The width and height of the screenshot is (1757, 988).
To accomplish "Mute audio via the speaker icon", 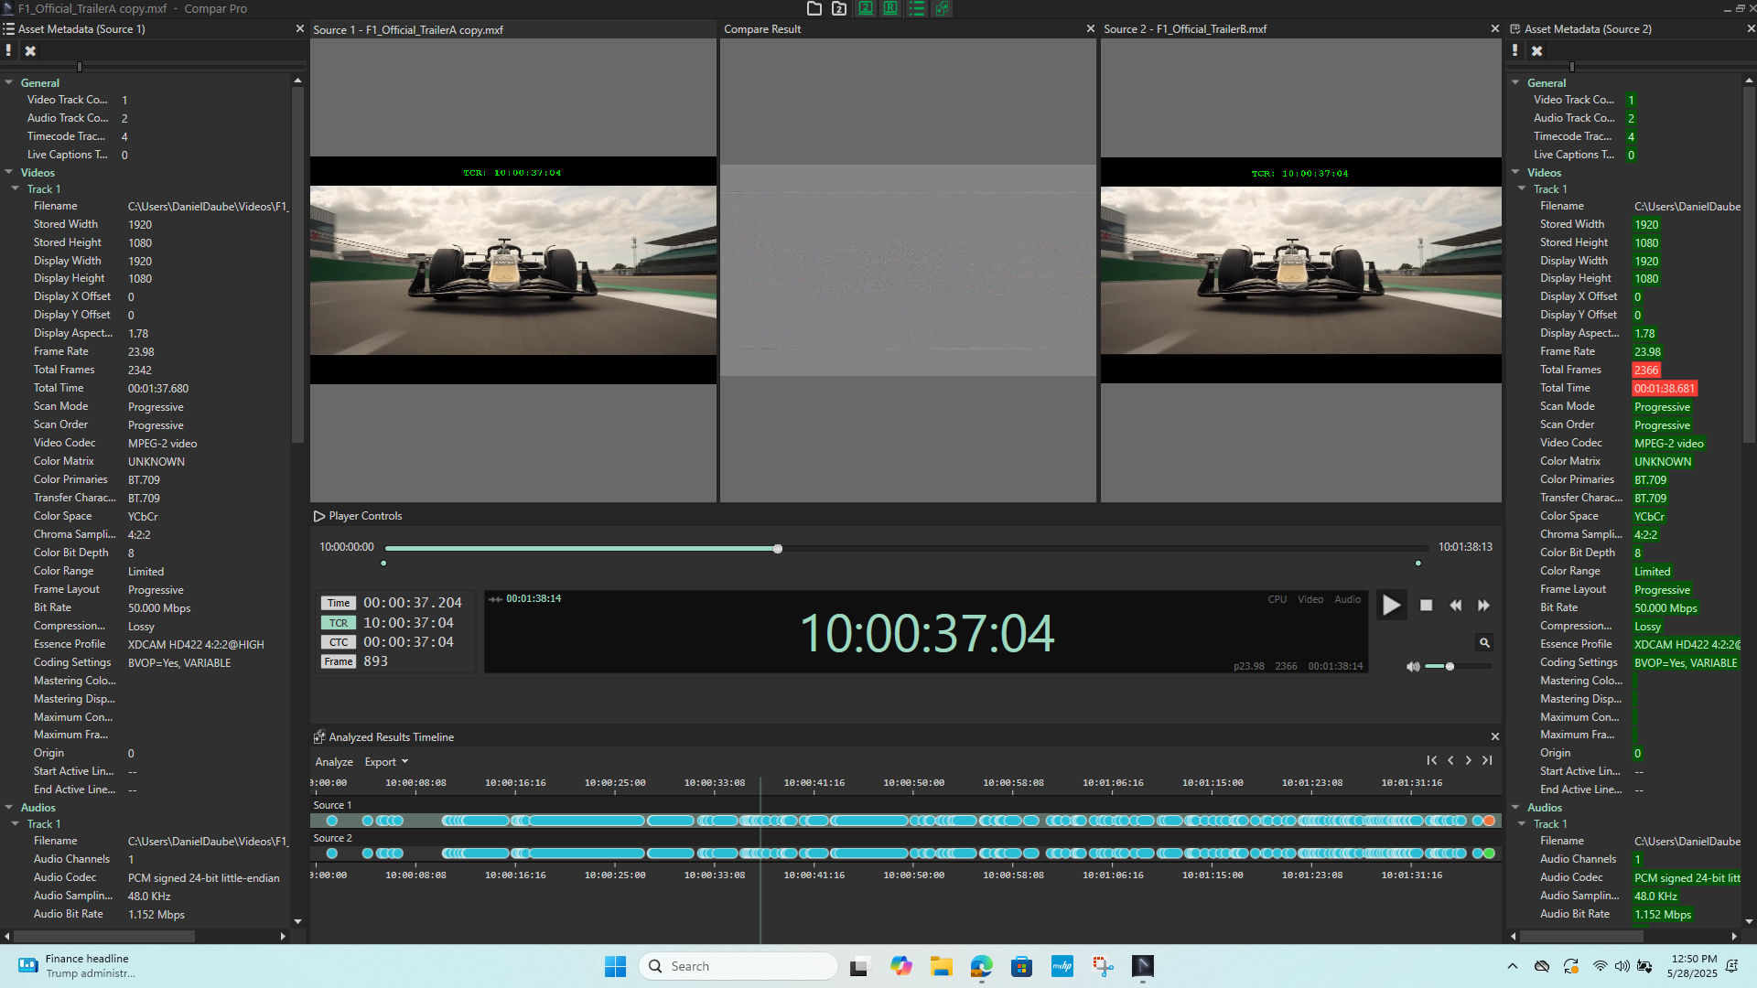I will (1413, 667).
